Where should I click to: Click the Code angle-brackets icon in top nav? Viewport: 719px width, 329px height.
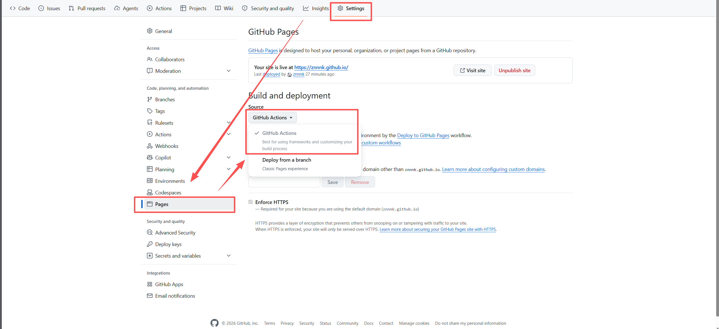[13, 8]
